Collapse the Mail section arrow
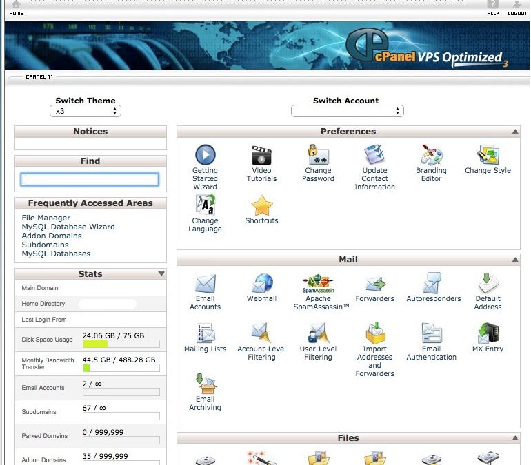Viewport: 531px width, 465px height. click(515, 260)
